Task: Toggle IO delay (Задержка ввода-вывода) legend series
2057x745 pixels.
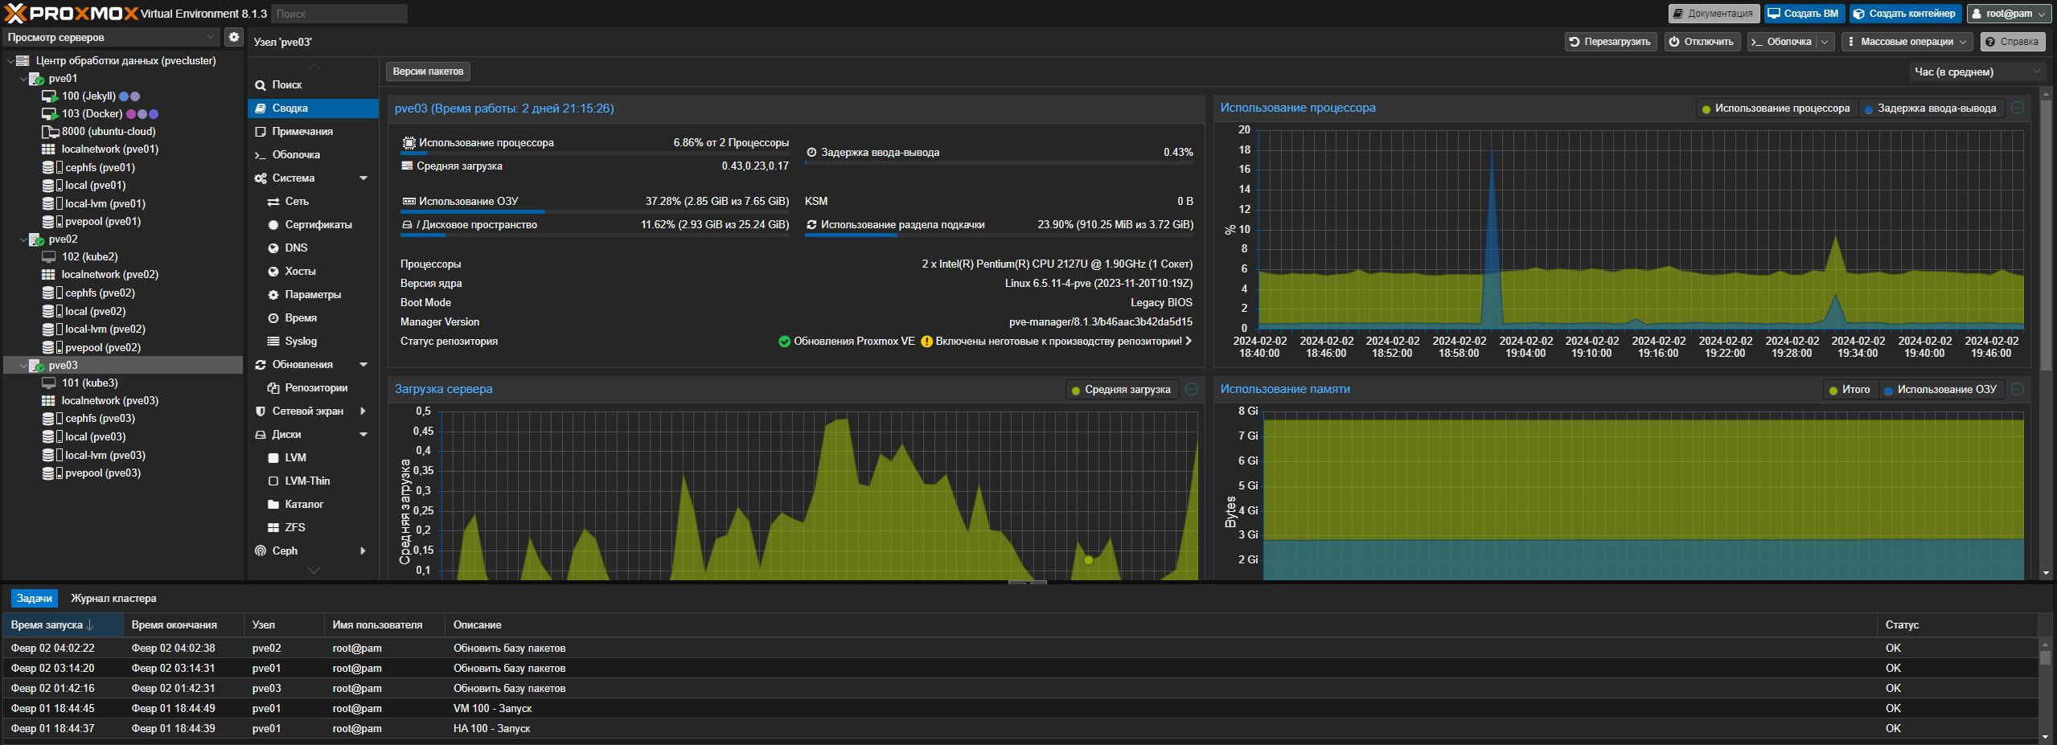Action: click(x=1930, y=108)
